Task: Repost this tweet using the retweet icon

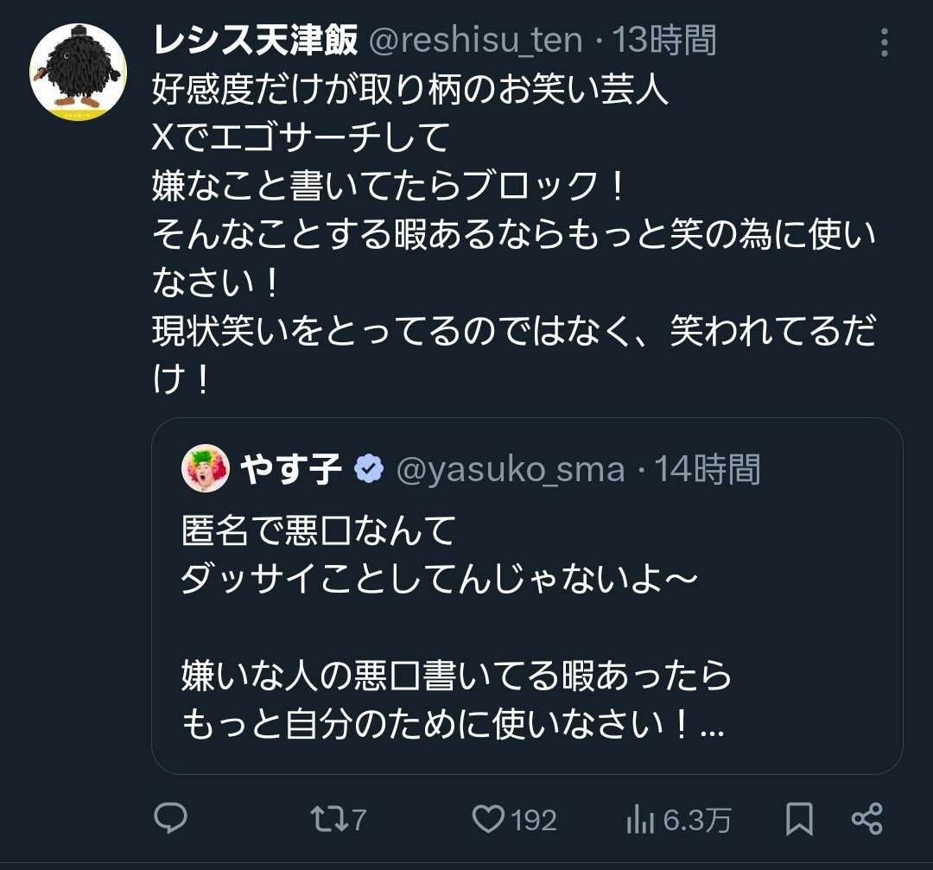Action: (327, 818)
